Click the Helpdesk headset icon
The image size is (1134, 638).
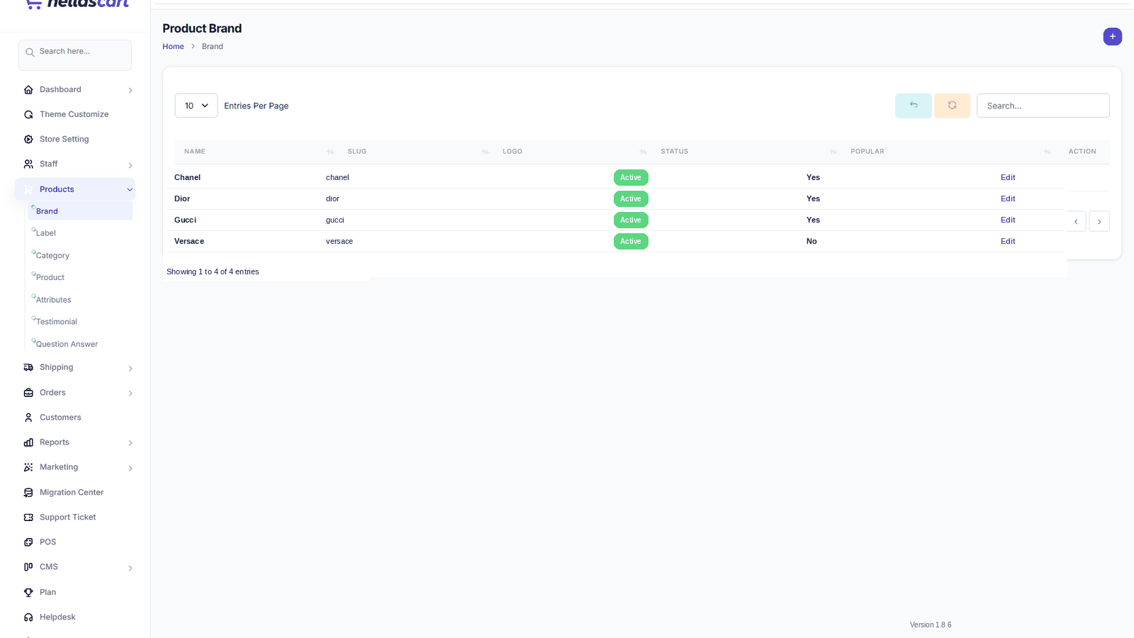click(x=28, y=617)
